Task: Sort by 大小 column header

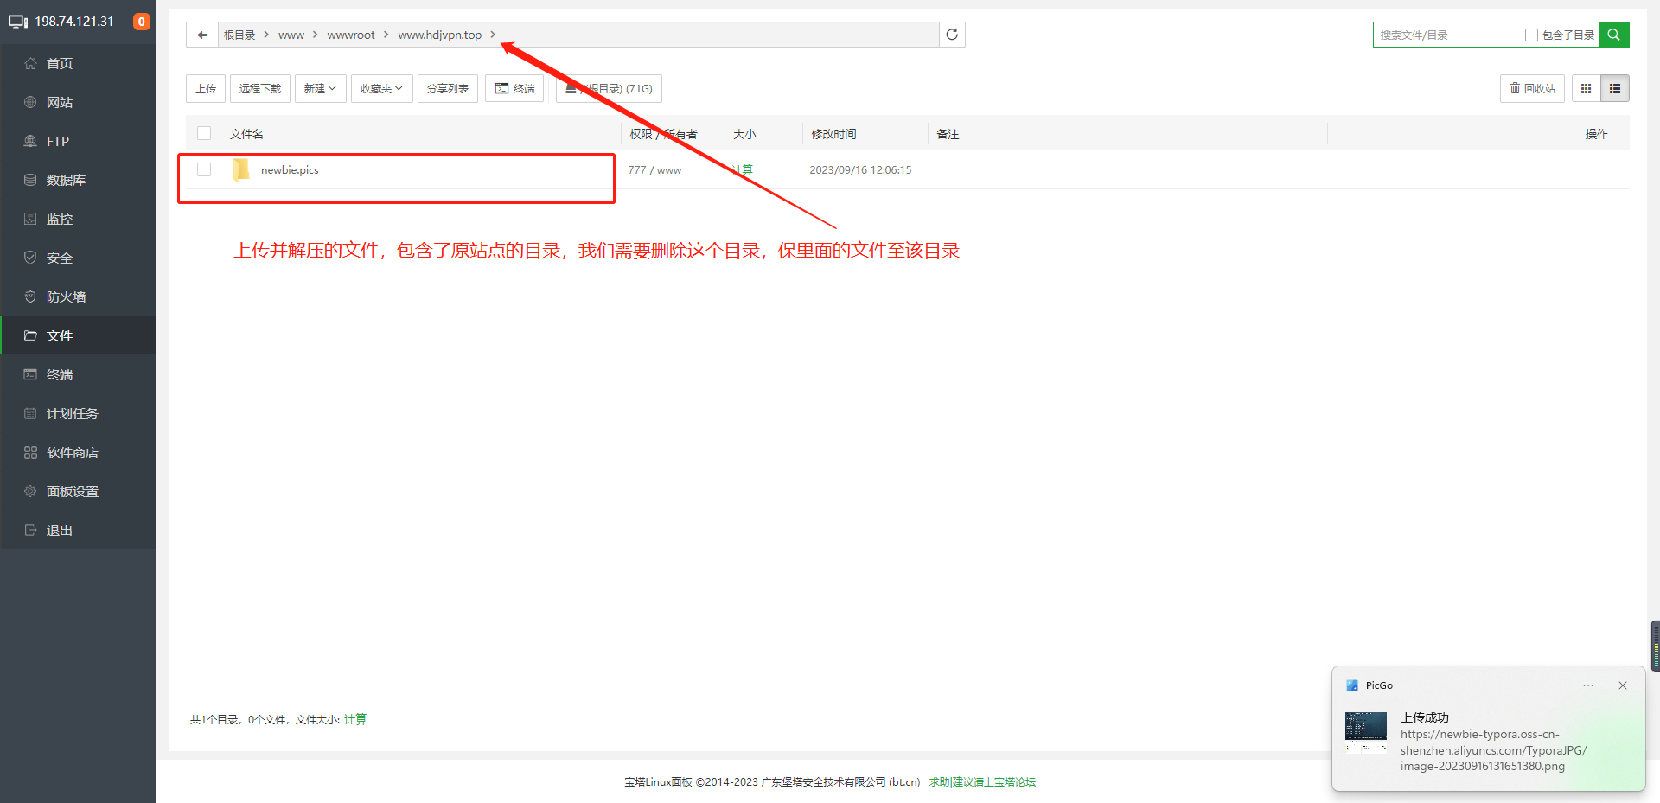Action: (x=744, y=134)
